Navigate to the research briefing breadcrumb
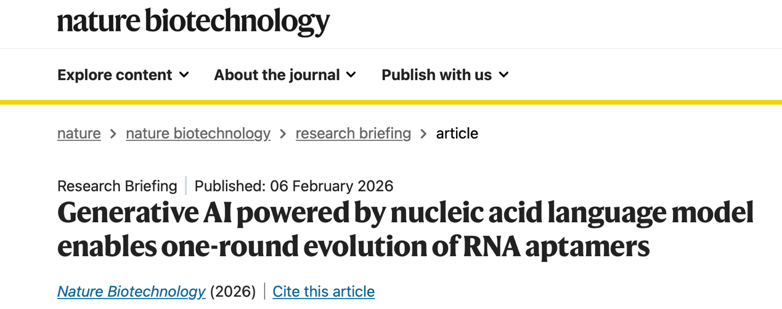The image size is (782, 309). coord(353,134)
